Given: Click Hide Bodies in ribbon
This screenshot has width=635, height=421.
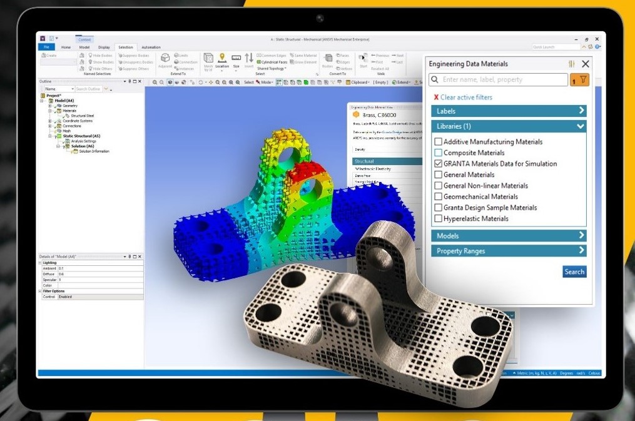Looking at the screenshot, I should (x=100, y=56).
